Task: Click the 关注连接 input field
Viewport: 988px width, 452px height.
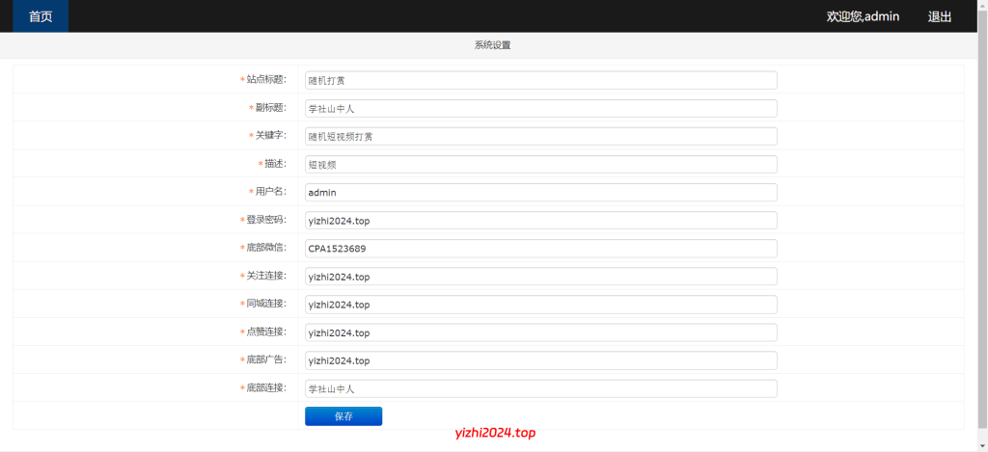Action: point(540,277)
